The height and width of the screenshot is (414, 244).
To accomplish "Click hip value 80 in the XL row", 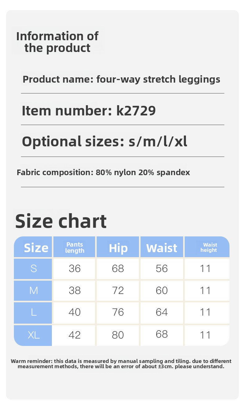I will [x=118, y=335].
